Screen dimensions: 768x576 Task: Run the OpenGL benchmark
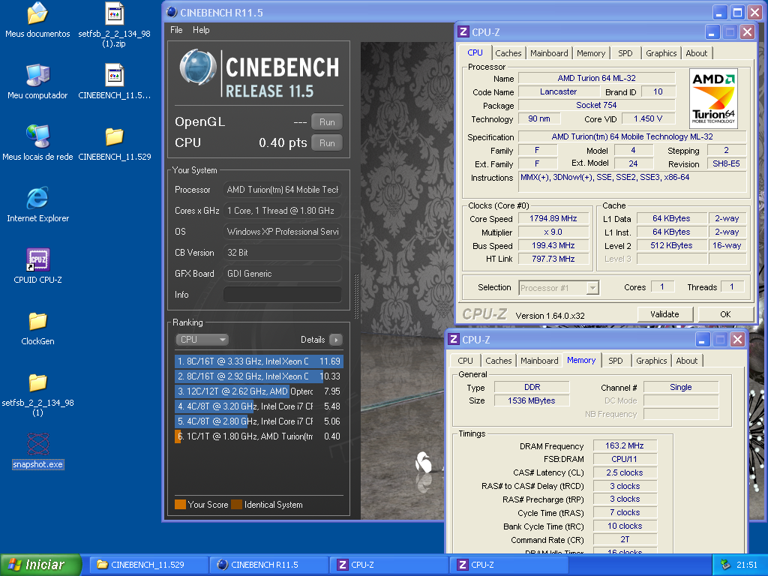[x=327, y=122]
